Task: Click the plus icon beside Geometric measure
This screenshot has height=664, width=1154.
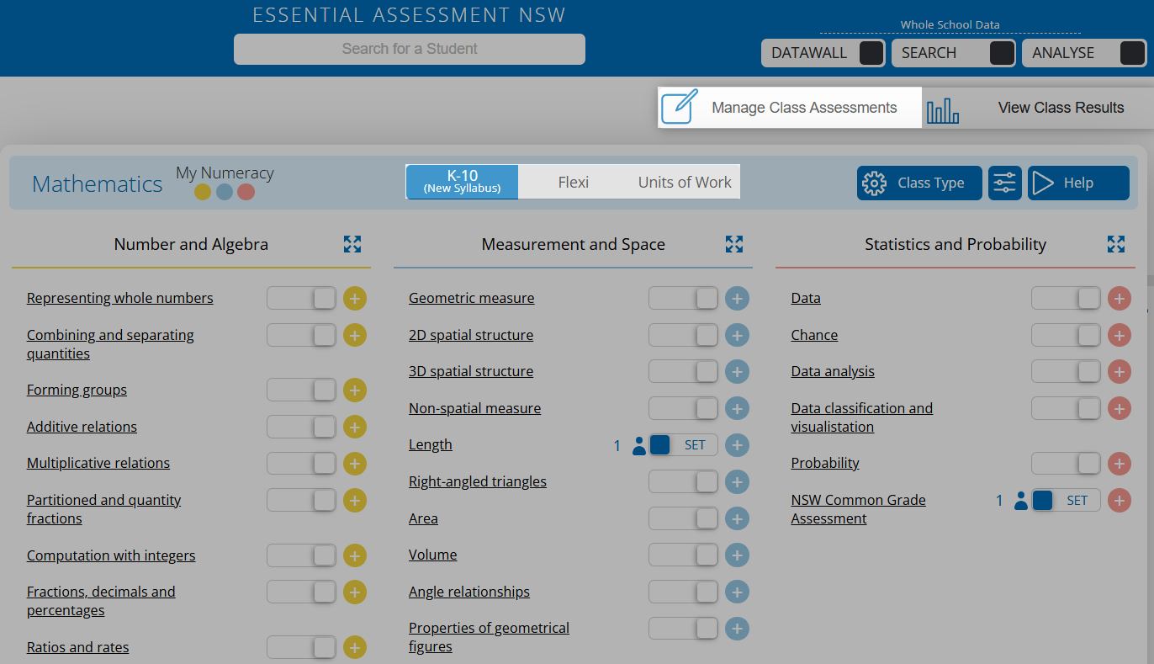Action: (x=737, y=298)
